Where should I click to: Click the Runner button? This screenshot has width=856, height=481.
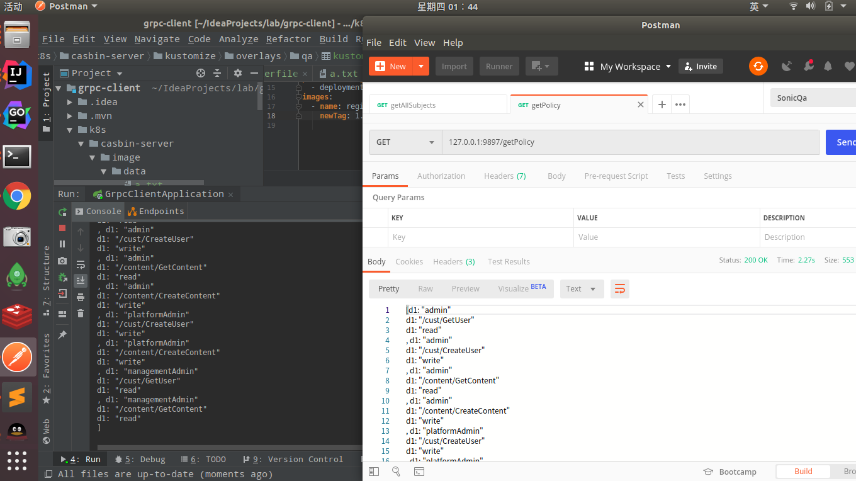499,66
